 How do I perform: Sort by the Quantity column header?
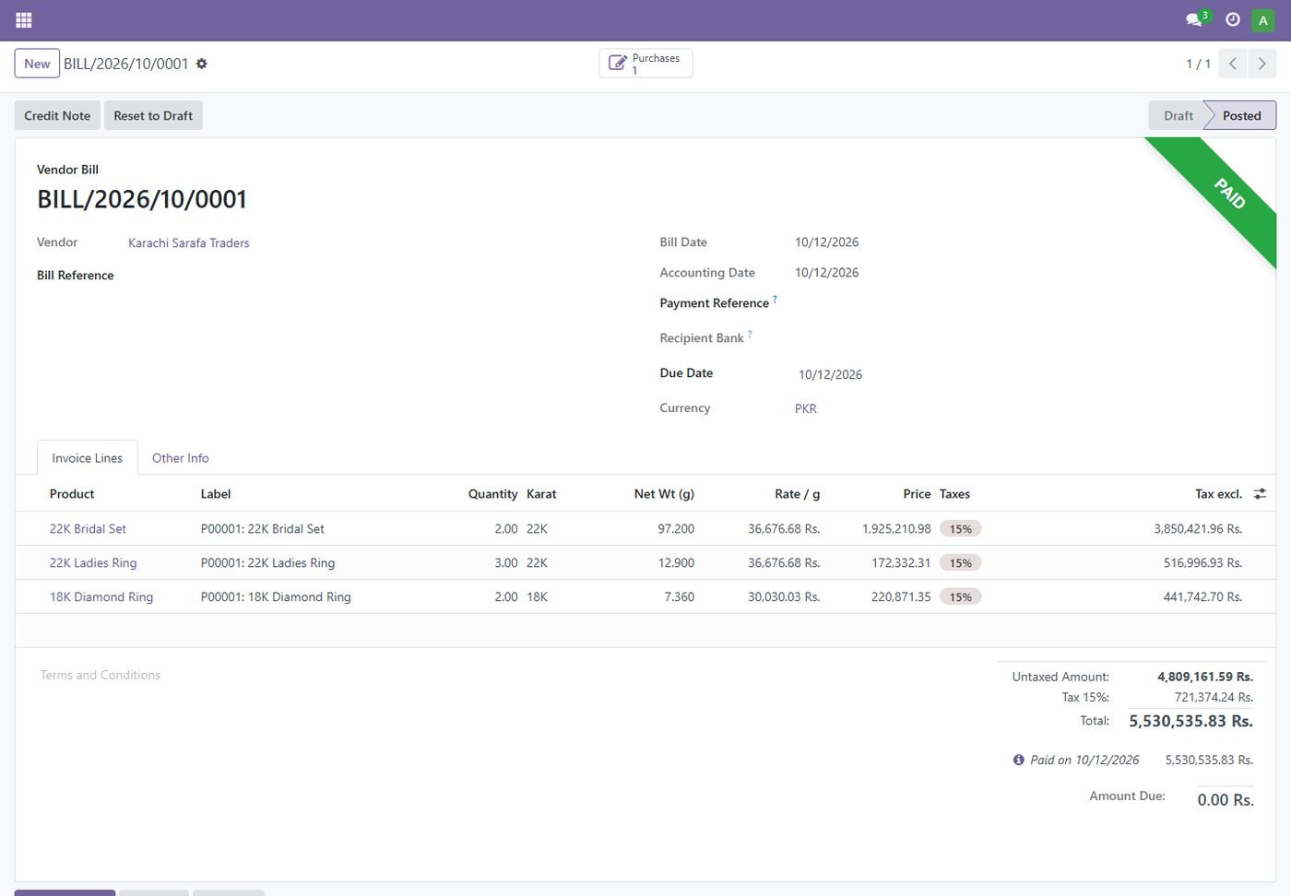pos(492,494)
